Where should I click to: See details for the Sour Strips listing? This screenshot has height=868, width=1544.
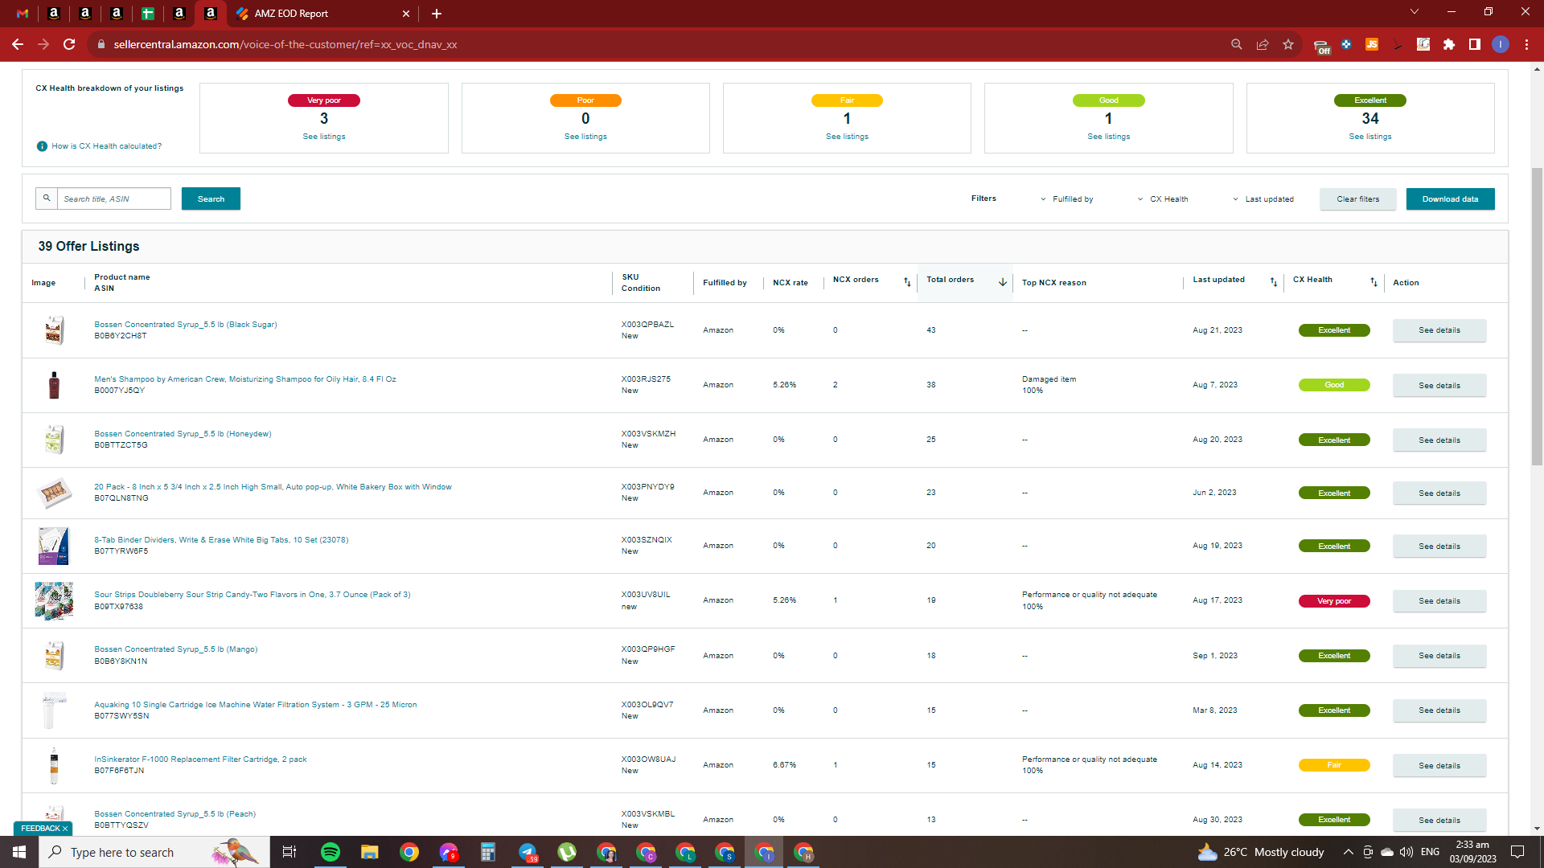[x=1439, y=601]
